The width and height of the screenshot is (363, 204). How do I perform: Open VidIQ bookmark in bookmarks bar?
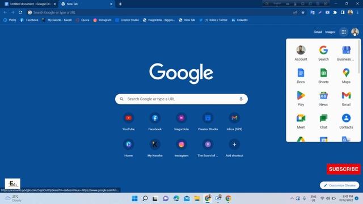coord(10,20)
